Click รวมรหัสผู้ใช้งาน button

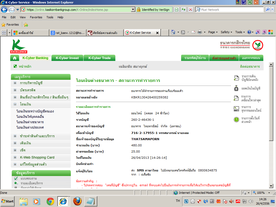click(x=195, y=58)
